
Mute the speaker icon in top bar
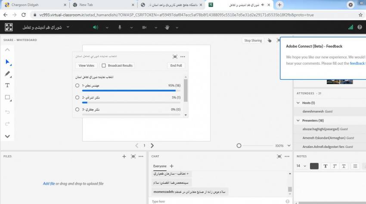click(x=95, y=27)
